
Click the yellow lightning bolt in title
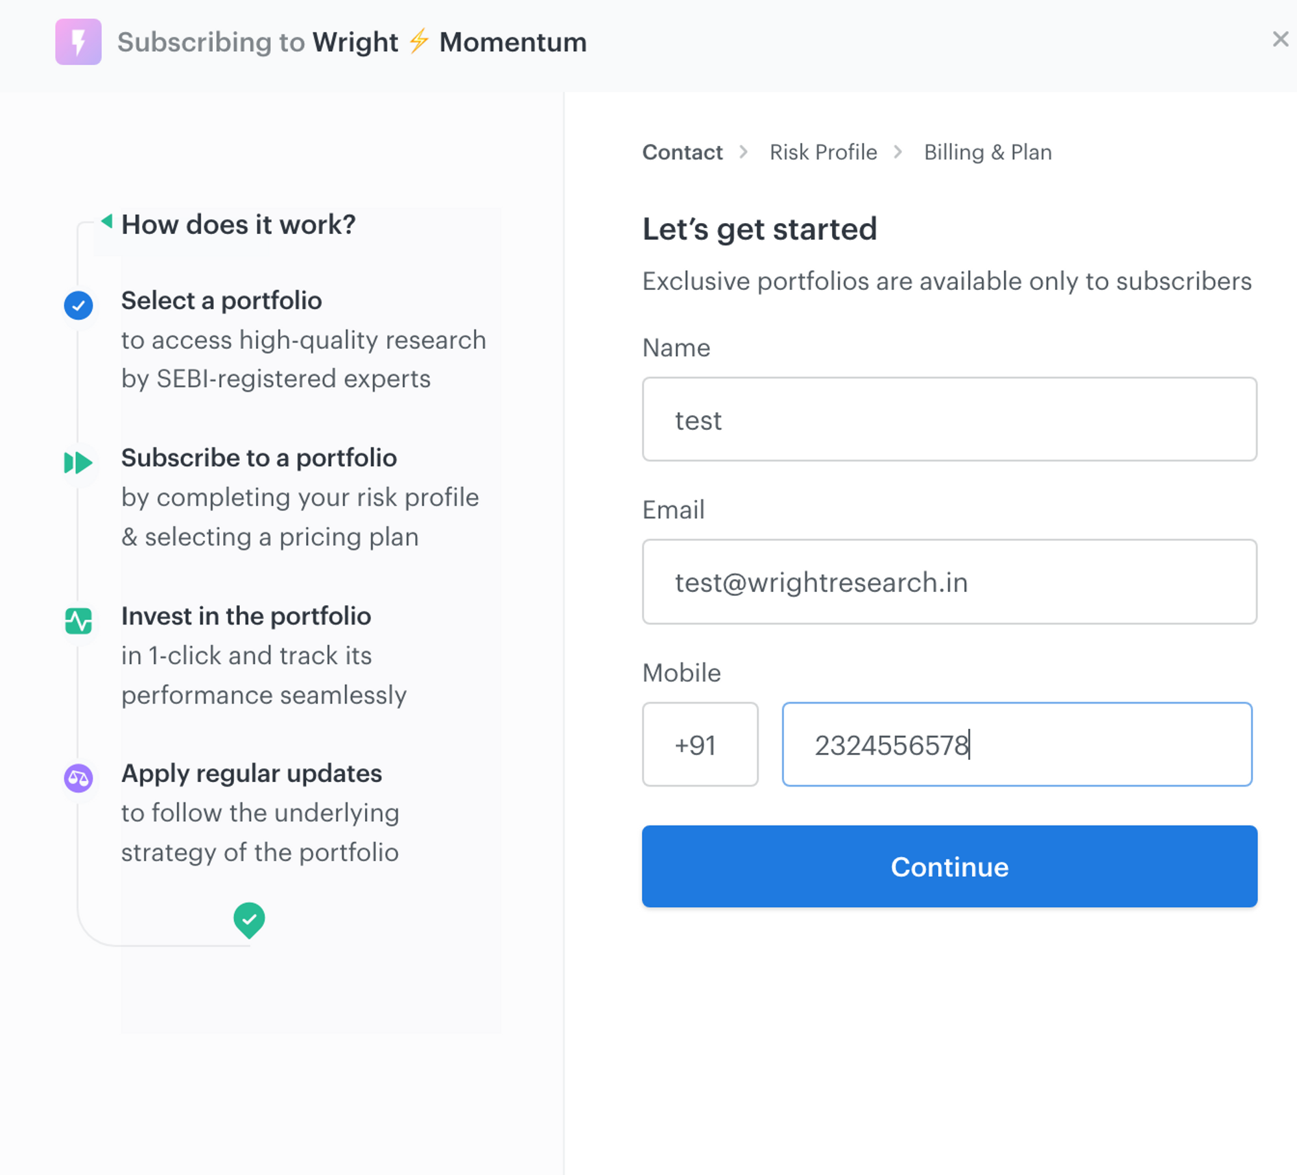click(419, 42)
